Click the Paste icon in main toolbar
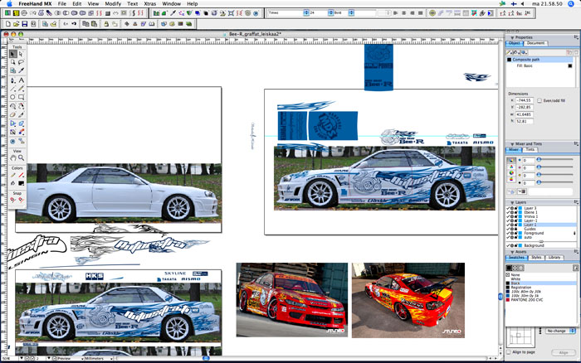The width and height of the screenshot is (581, 363). (x=94, y=24)
